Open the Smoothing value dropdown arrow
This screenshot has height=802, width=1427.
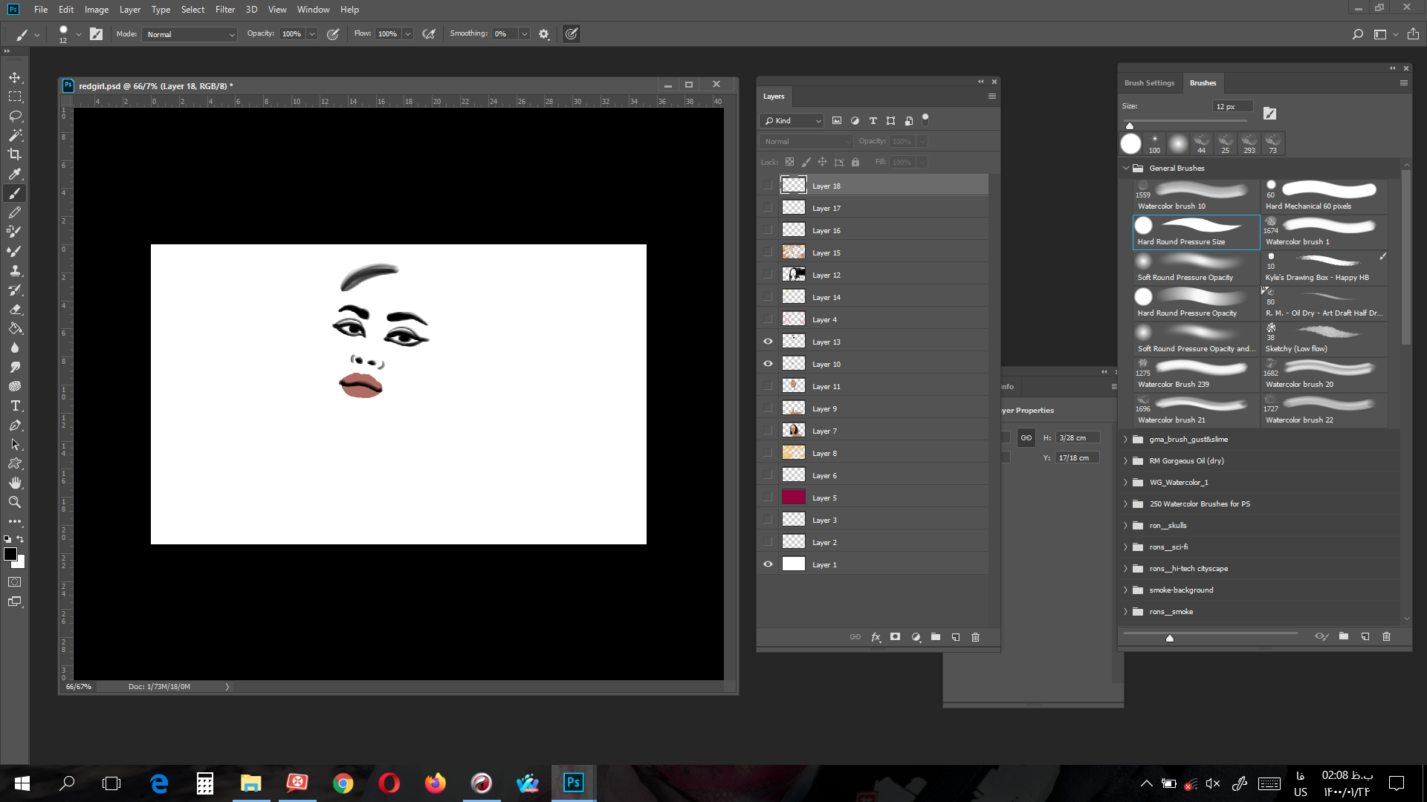click(x=525, y=34)
